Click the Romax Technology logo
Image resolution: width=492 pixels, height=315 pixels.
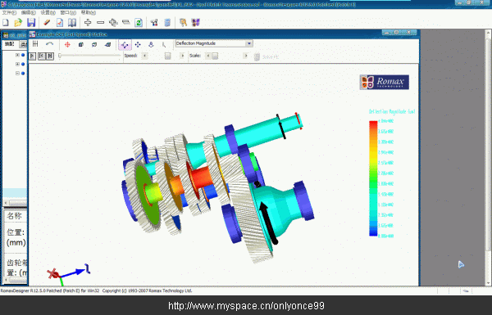384,82
